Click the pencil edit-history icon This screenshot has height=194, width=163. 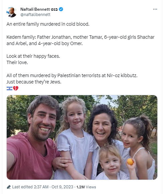[x=9, y=187]
